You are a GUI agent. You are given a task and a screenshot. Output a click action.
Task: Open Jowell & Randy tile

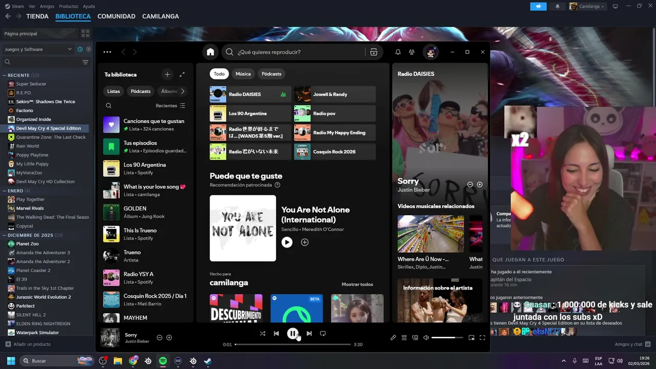pos(335,94)
